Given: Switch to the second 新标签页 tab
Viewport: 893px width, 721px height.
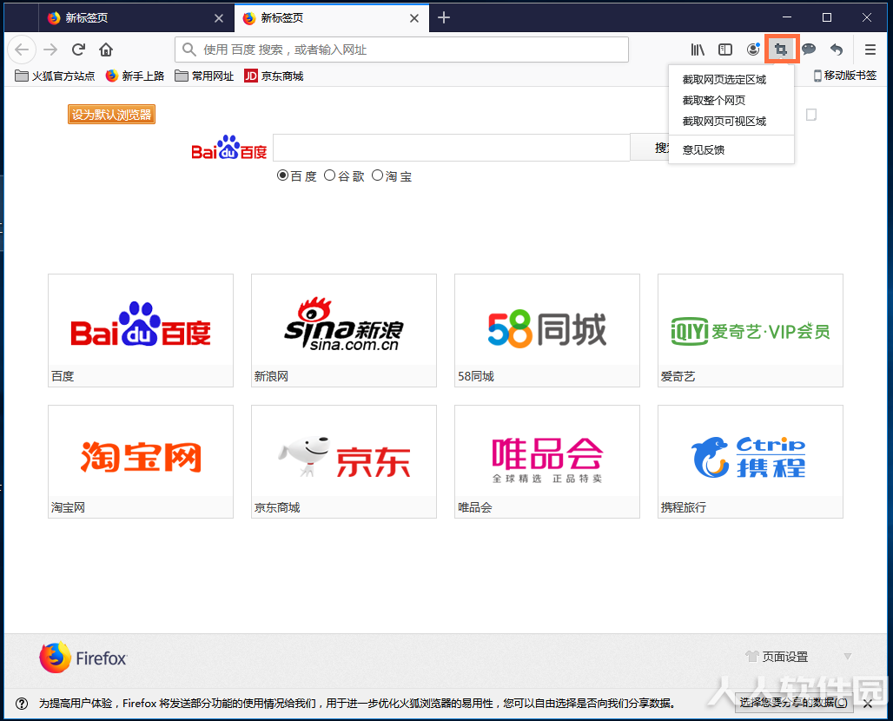Looking at the screenshot, I should (332, 17).
